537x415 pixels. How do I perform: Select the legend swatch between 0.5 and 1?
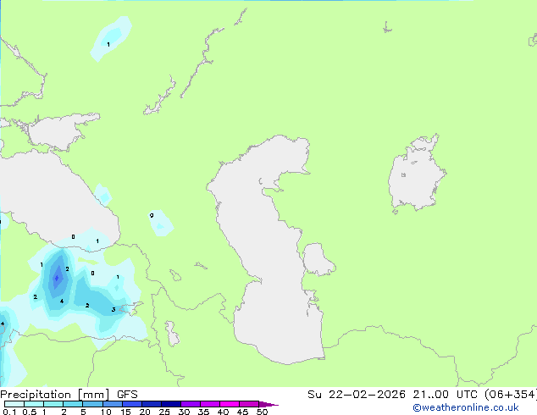pyautogui.click(x=34, y=404)
